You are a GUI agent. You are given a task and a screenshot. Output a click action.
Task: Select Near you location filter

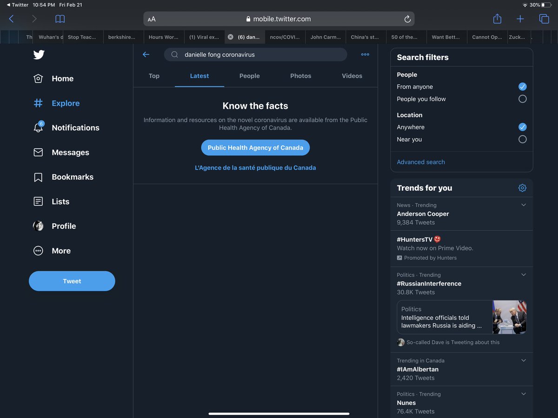pyautogui.click(x=522, y=139)
